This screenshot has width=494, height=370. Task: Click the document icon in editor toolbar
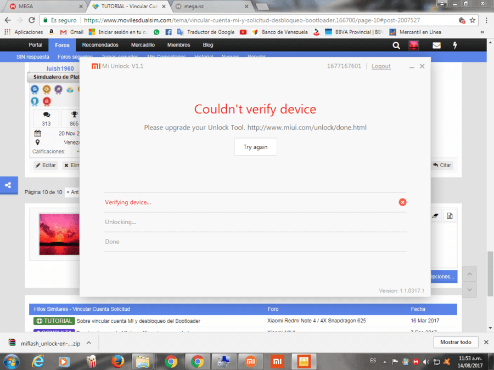(x=450, y=216)
